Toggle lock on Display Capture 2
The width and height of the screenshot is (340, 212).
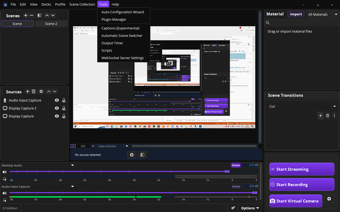point(64,108)
